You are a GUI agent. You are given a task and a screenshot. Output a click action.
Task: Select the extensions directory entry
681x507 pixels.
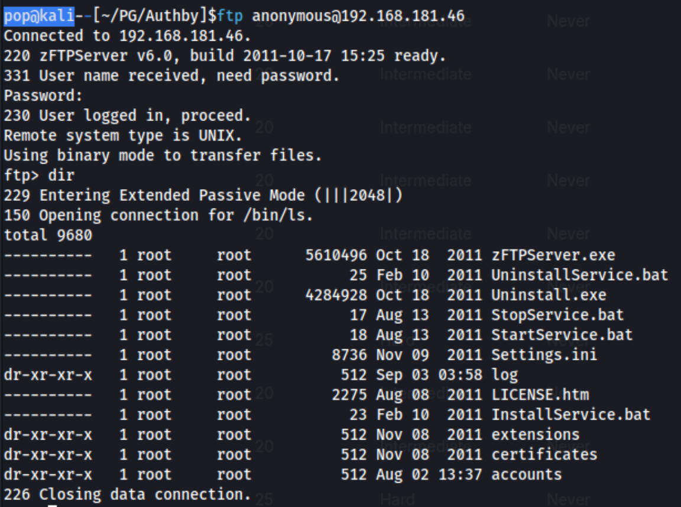point(535,434)
